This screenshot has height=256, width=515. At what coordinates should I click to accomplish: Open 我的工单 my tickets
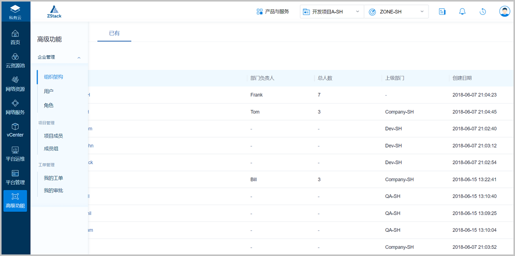(54, 178)
